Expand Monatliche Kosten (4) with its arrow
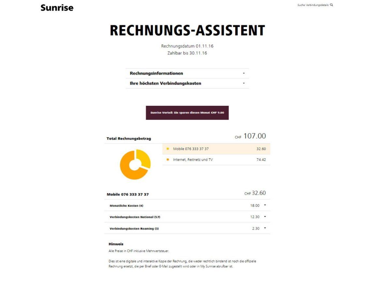Image resolution: width=376 pixels, height=282 pixels. point(265,205)
